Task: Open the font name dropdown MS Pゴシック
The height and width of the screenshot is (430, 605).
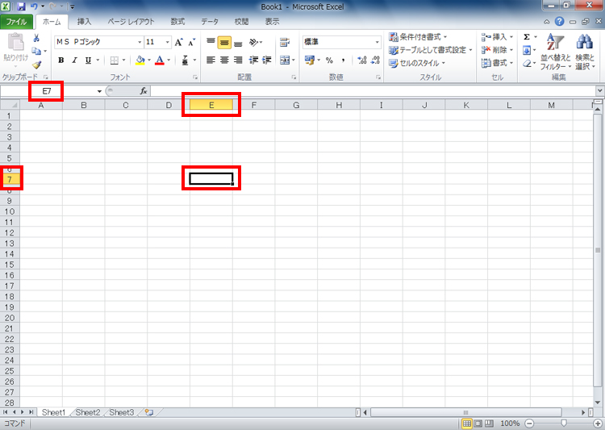Action: (140, 42)
